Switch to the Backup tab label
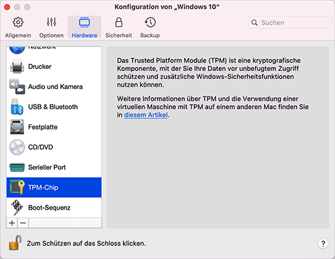Screen dimensions: 335x259 point(150,35)
